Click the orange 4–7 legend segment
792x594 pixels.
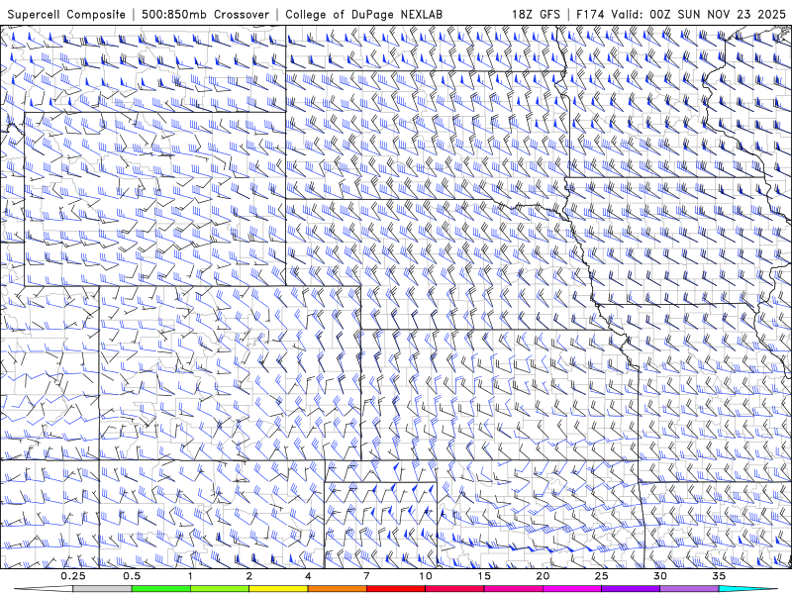pyautogui.click(x=337, y=589)
